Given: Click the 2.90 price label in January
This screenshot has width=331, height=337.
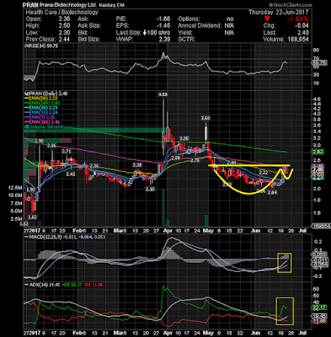Looking at the screenshot, I should pyautogui.click(x=39, y=140).
